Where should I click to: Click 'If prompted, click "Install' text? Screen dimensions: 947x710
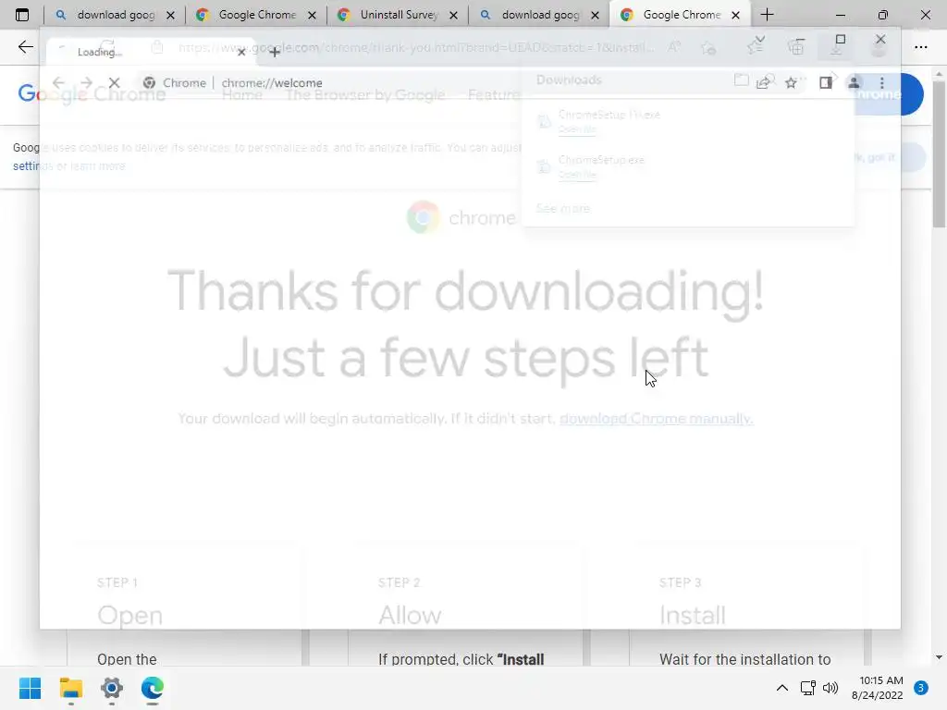click(461, 659)
